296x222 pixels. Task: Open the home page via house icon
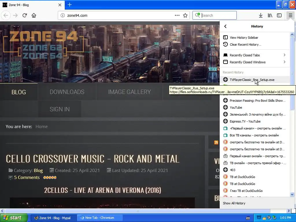click(34, 15)
